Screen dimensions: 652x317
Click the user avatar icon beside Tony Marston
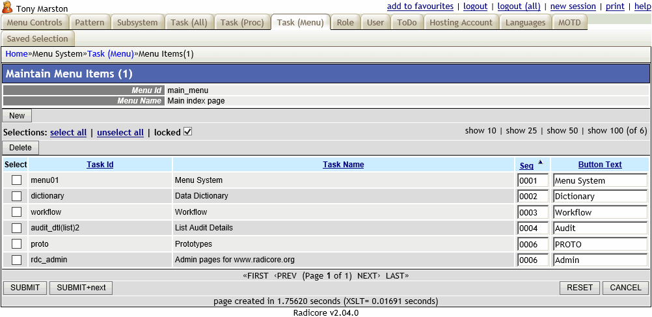(8, 8)
